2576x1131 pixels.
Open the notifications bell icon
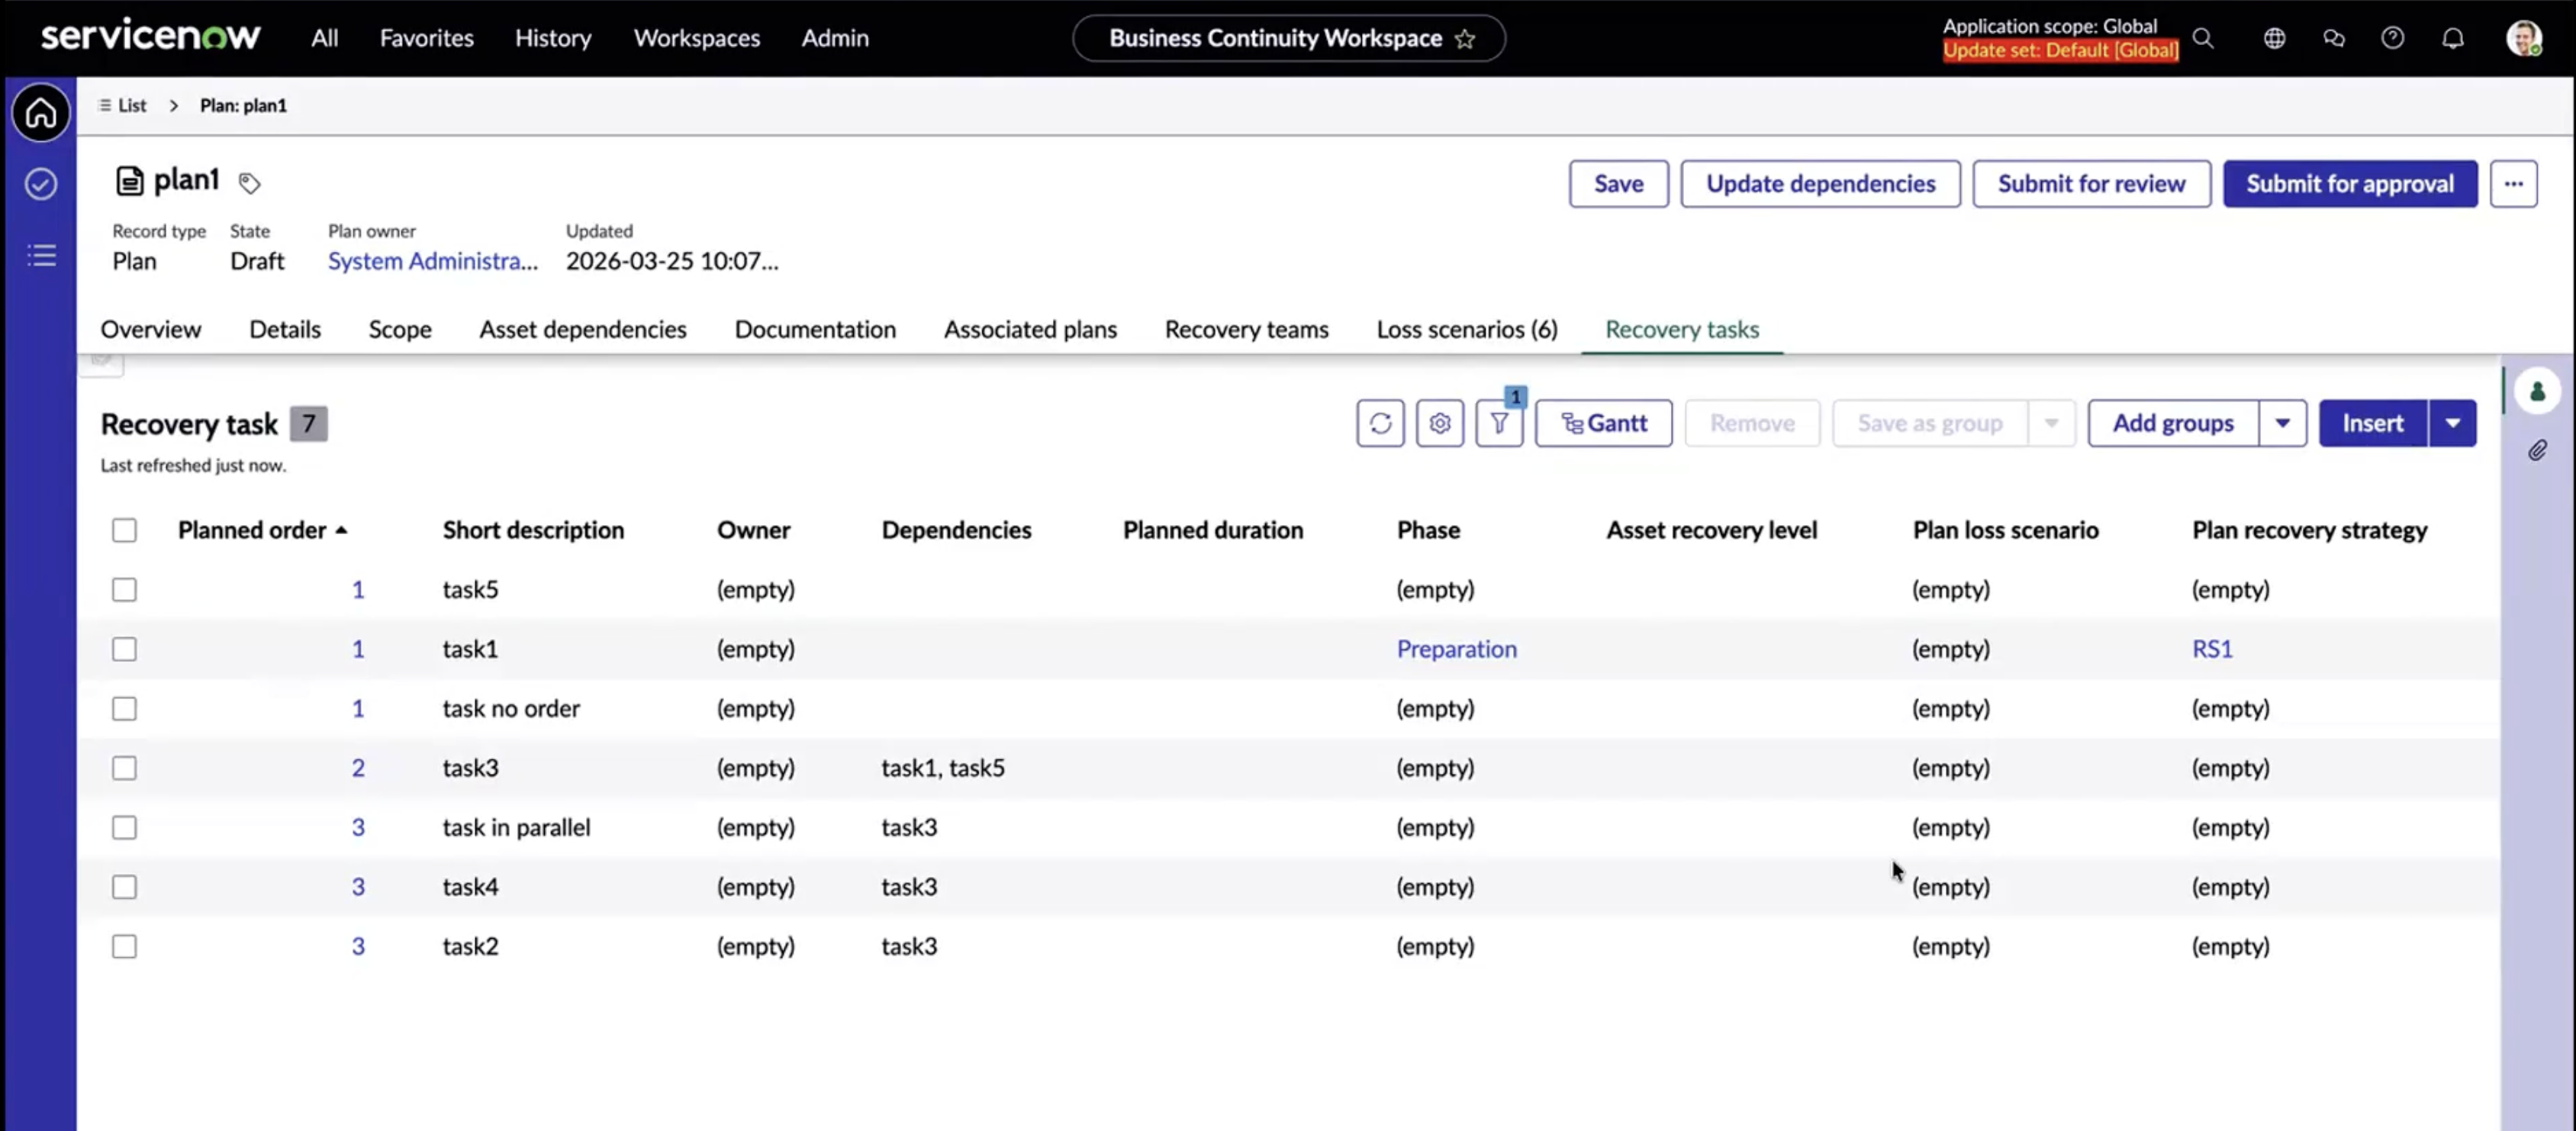(2452, 38)
